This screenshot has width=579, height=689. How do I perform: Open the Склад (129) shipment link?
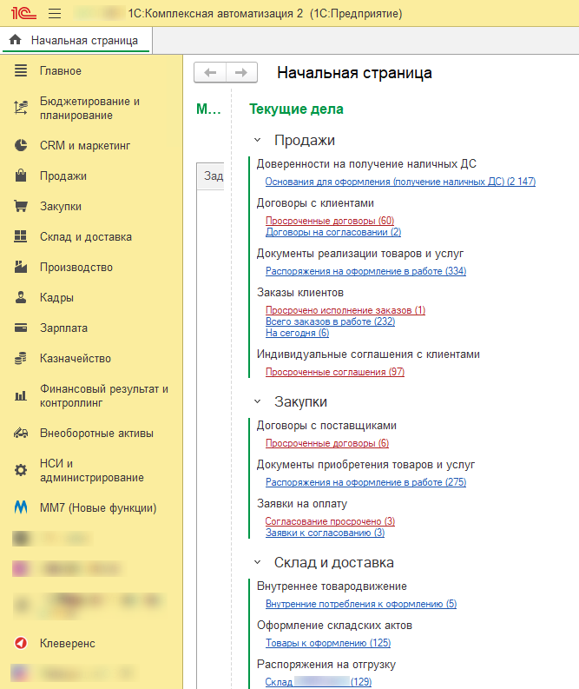pos(319,682)
